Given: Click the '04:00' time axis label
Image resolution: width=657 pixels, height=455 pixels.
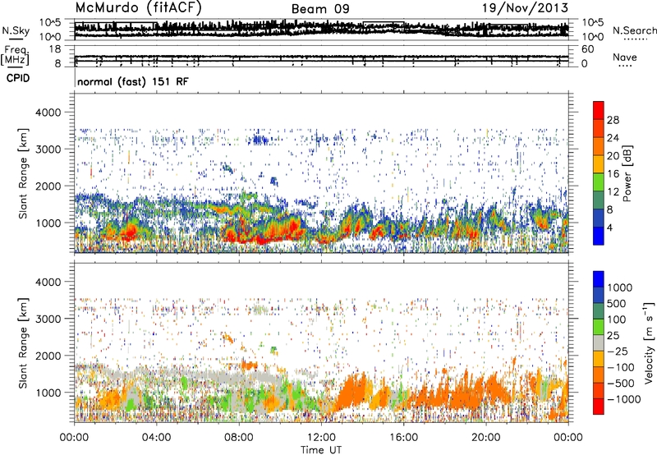Looking at the screenshot, I should tap(157, 438).
